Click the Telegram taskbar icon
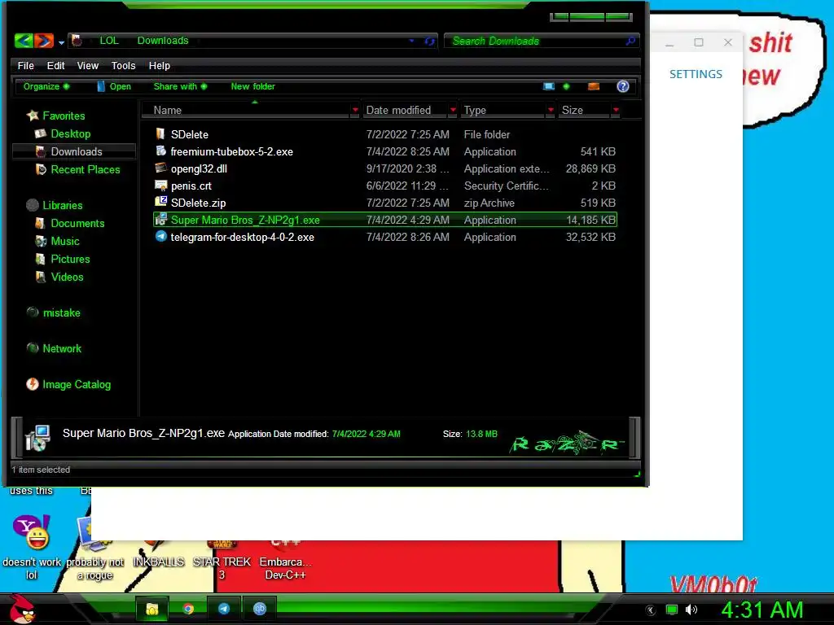The image size is (834, 625). (x=223, y=609)
